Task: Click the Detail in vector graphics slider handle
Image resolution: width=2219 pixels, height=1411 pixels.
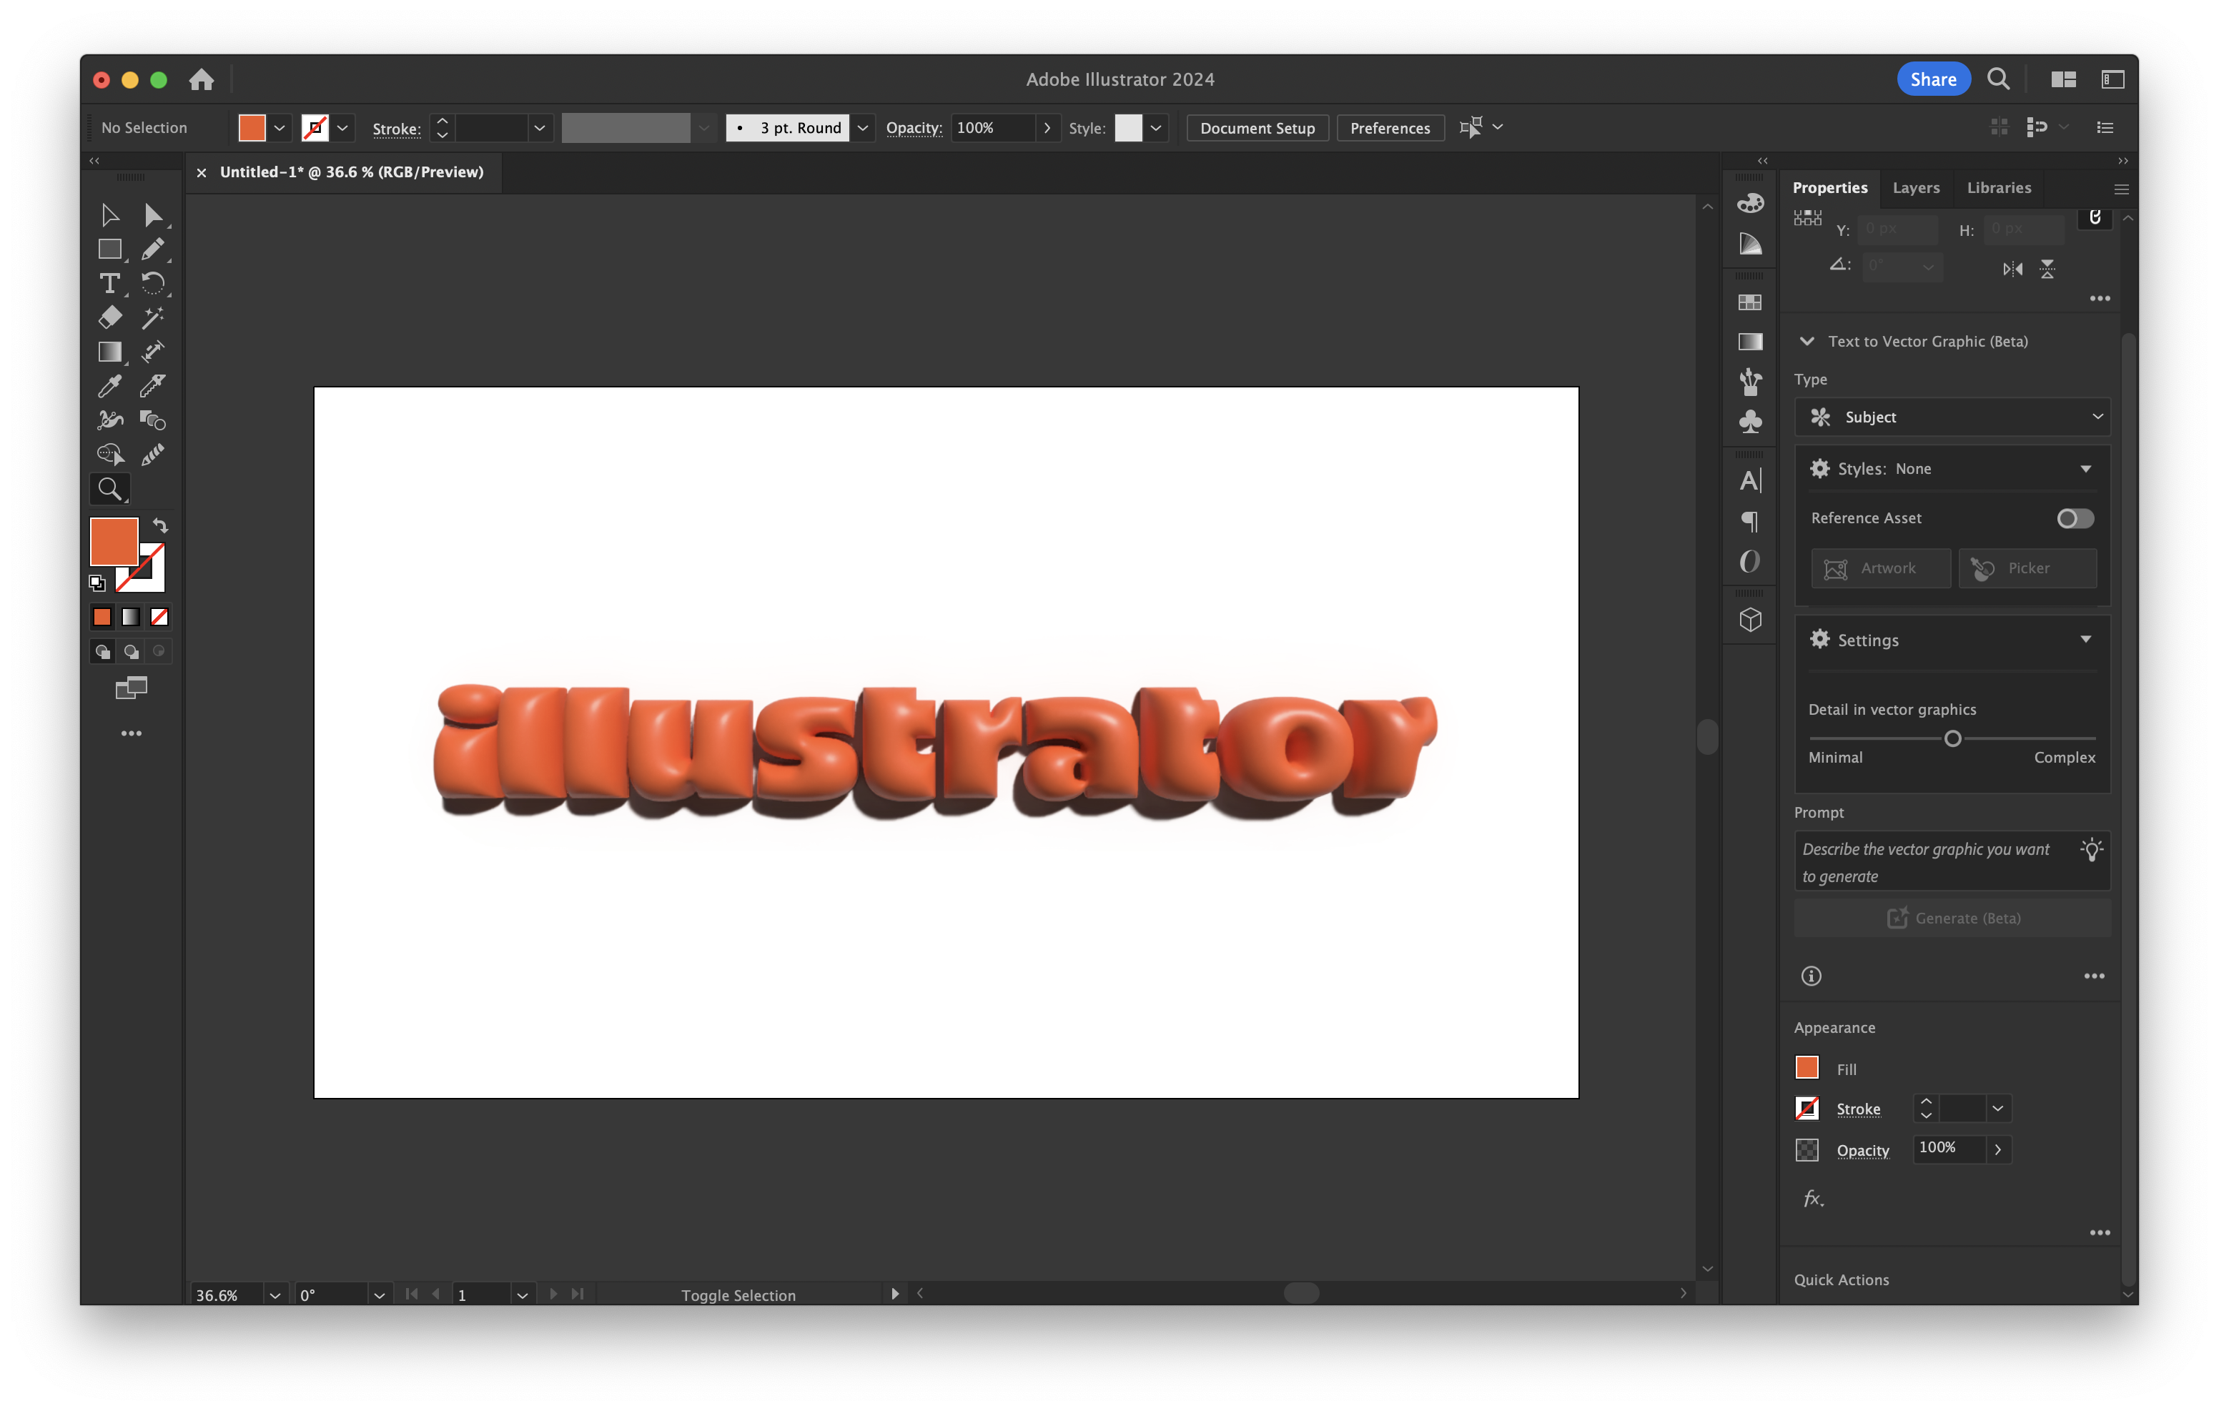Action: pos(1952,738)
